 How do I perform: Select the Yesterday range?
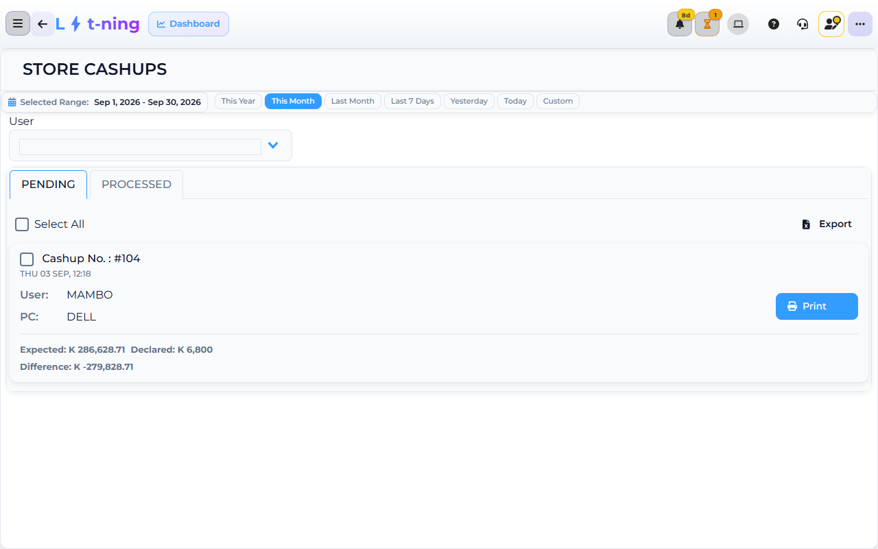click(469, 101)
